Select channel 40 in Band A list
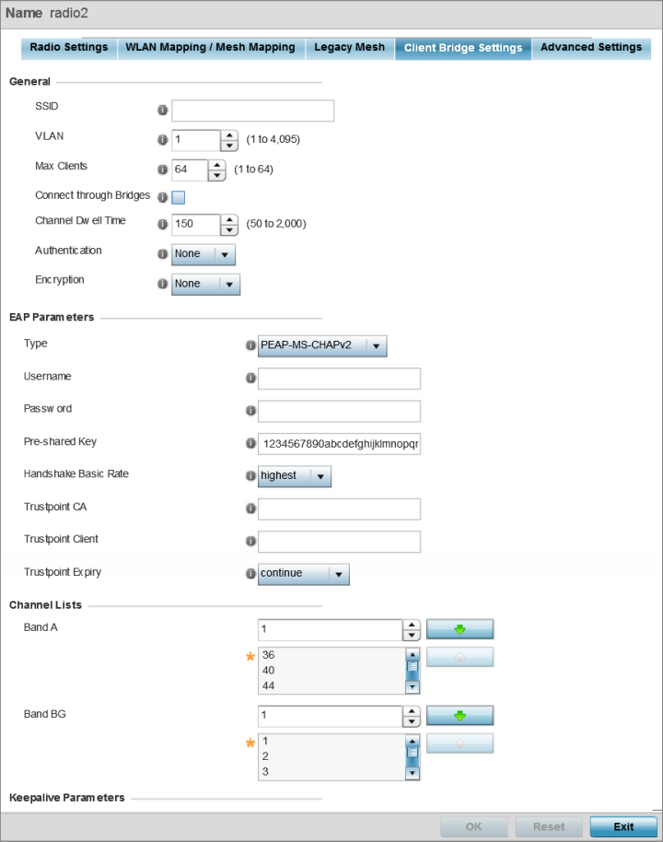 click(x=331, y=671)
